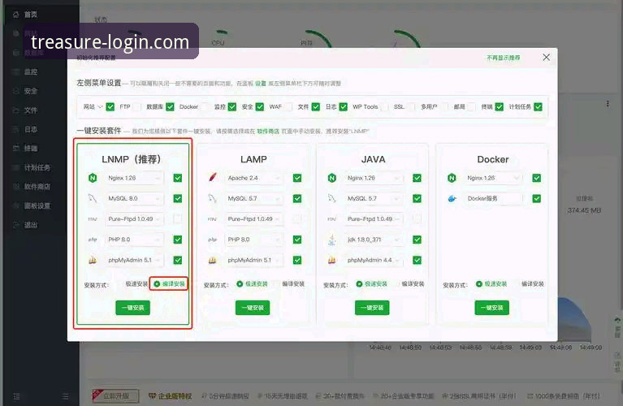The image size is (623, 406).
Task: Click the 监控 monitor icon in sidebar
Action: coord(16,72)
